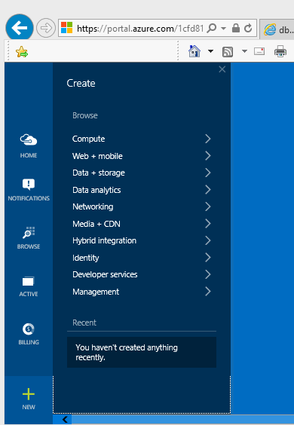
Task: Click the RSS feeds icon
Action: (x=228, y=51)
